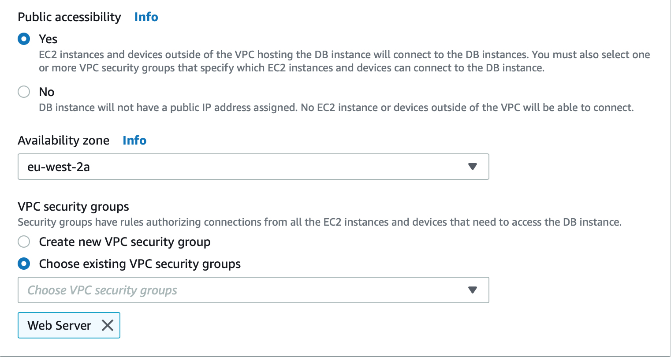This screenshot has height=357, width=671.
Task: Click the 'No' option label text
Action: [47, 92]
